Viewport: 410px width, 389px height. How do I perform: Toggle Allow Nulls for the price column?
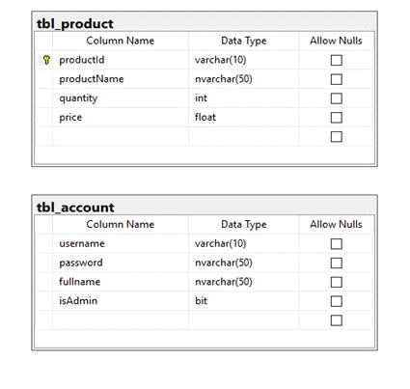pyautogui.click(x=336, y=118)
